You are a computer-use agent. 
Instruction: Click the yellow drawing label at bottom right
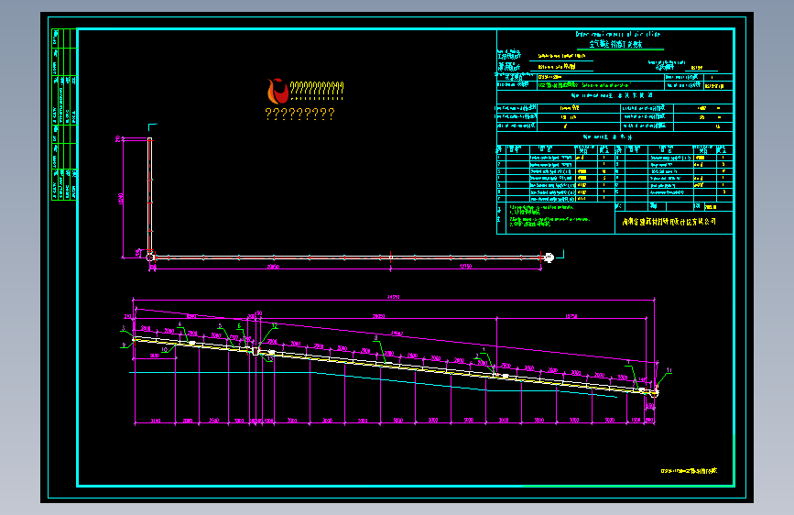tap(690, 471)
